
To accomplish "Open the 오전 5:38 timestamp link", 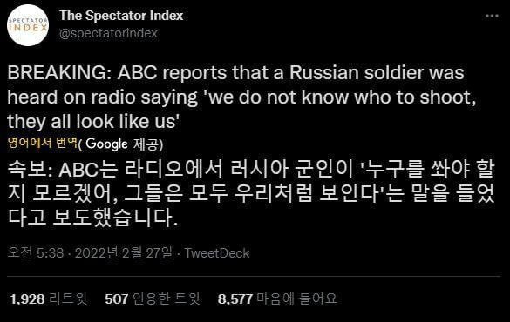I will click(36, 253).
